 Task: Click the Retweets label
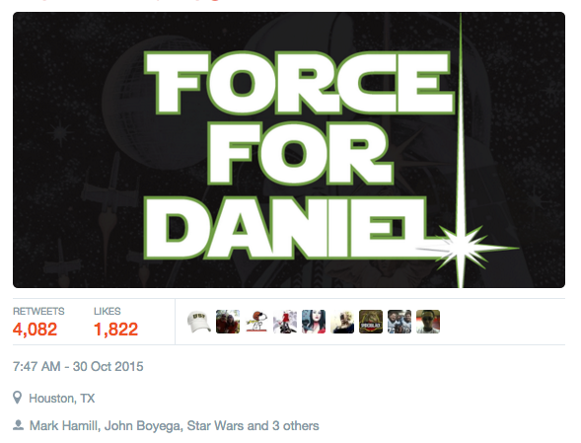(x=38, y=311)
